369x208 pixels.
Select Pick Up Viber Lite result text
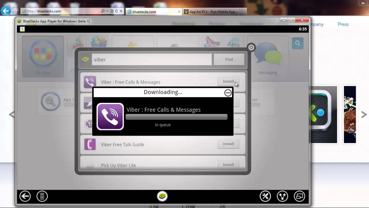(x=118, y=165)
